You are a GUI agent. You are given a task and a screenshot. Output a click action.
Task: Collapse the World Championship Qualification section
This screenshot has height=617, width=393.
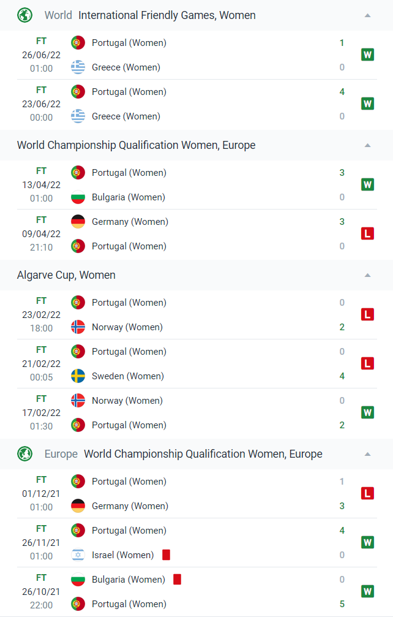click(367, 145)
